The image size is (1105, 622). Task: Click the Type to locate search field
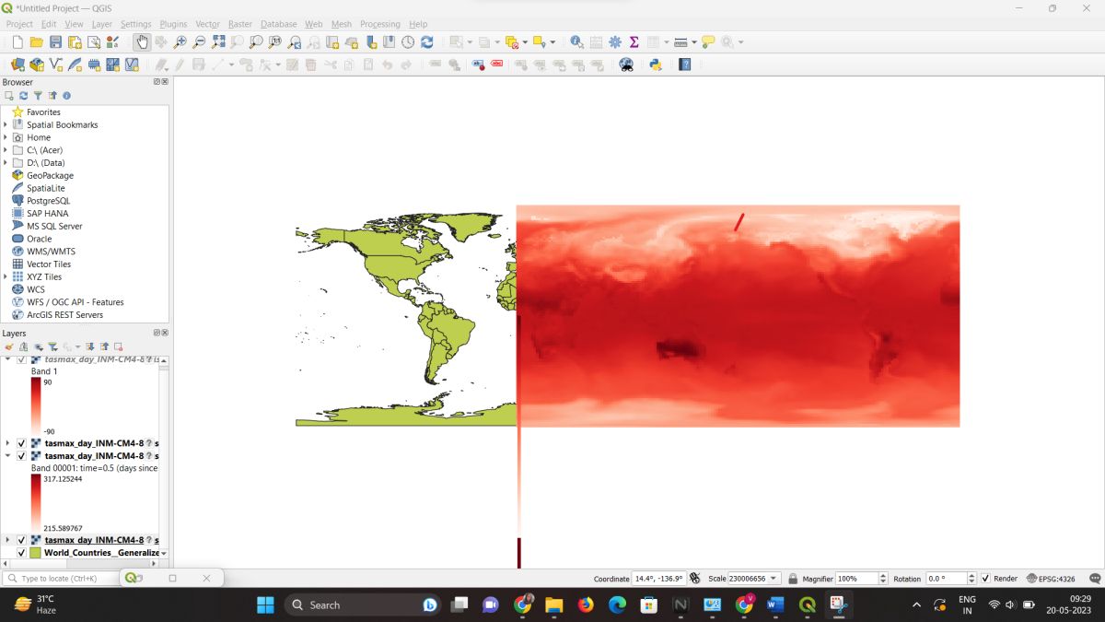click(61, 579)
